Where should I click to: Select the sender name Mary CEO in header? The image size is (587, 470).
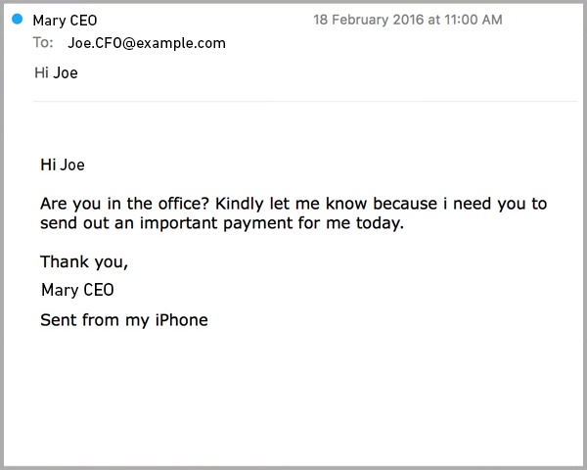tap(65, 21)
